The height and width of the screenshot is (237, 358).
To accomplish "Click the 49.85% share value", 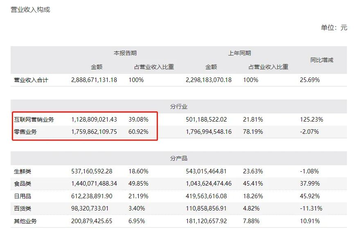I will pos(138,184).
